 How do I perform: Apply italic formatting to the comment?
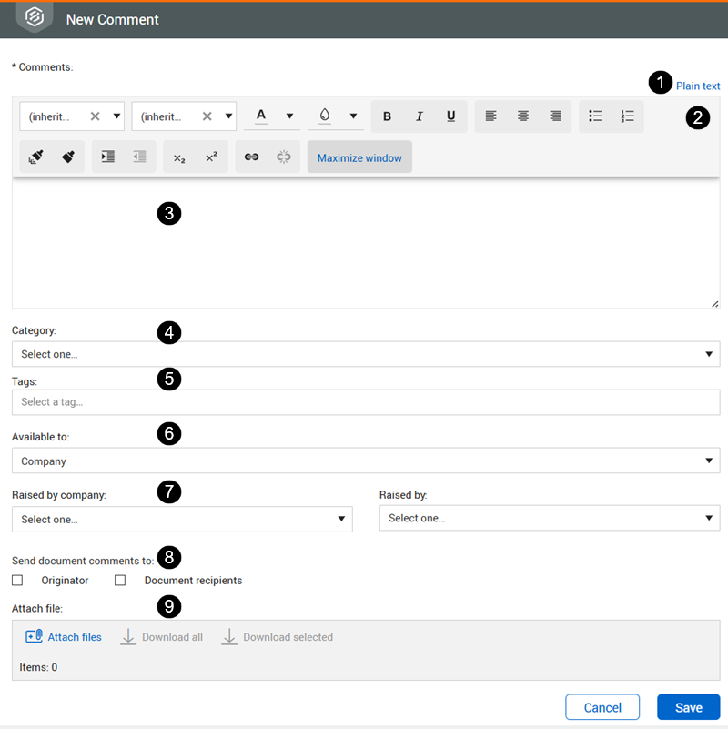pos(420,116)
